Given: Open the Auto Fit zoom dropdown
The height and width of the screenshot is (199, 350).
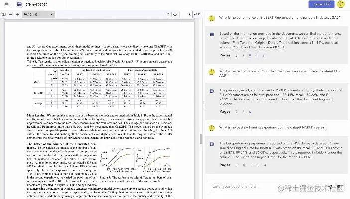Looking at the screenshot, I should [38, 14].
